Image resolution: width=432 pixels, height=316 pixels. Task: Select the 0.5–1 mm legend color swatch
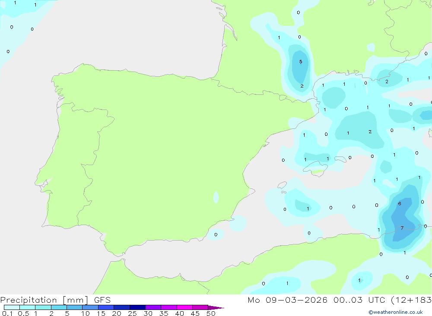[x=27, y=307]
